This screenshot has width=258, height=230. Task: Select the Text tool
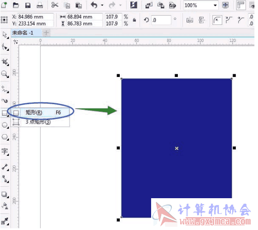pyautogui.click(x=5, y=151)
